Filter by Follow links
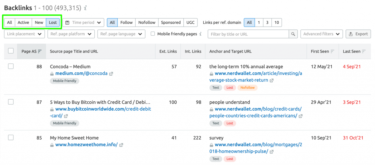375x165 pixels. tap(127, 22)
